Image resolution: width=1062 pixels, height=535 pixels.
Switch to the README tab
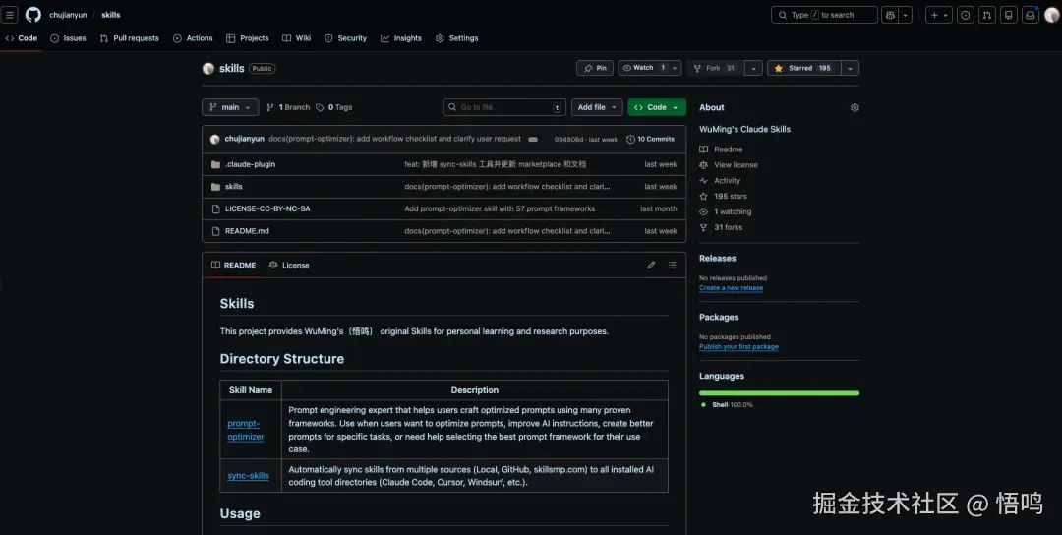click(234, 265)
